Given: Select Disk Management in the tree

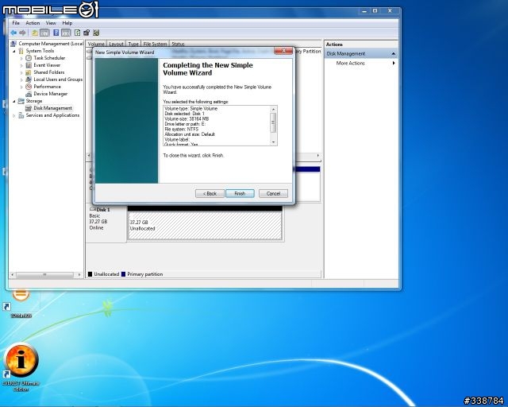Looking at the screenshot, I should point(52,108).
